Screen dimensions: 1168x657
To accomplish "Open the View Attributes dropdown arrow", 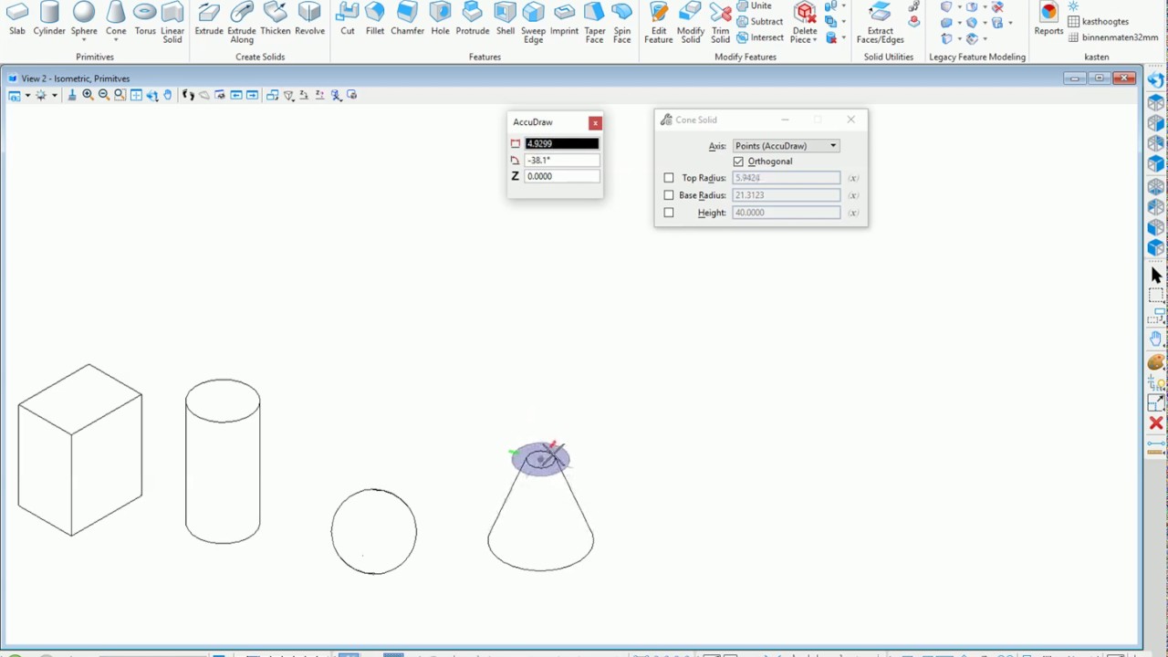I will (27, 95).
